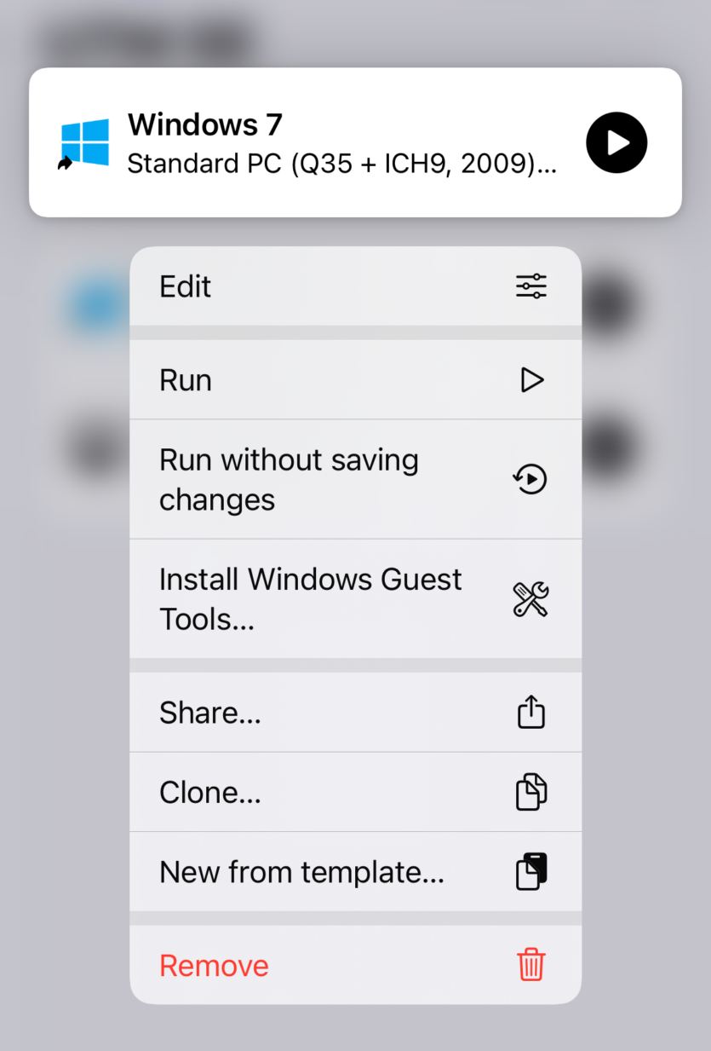Tap the blue Windows logo icon
The image size is (711, 1051).
tap(85, 142)
